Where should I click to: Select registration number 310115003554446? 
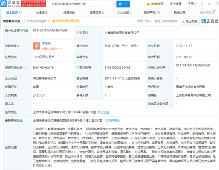coord(117,68)
